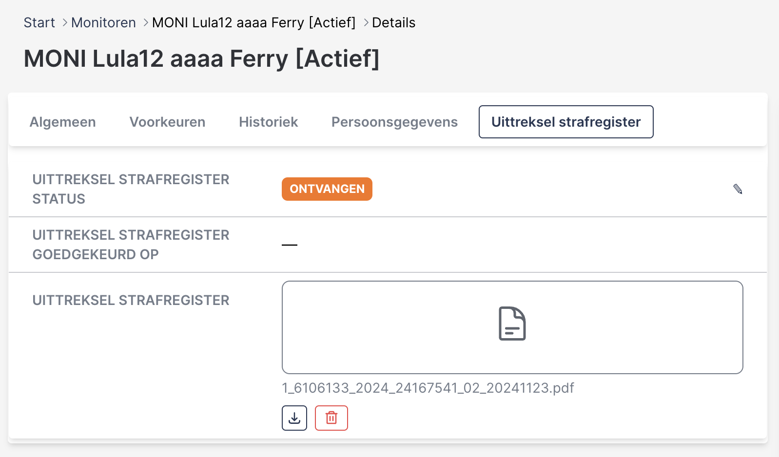Click the orange ONTVANGEN status badge
The width and height of the screenshot is (779, 457).
point(327,189)
